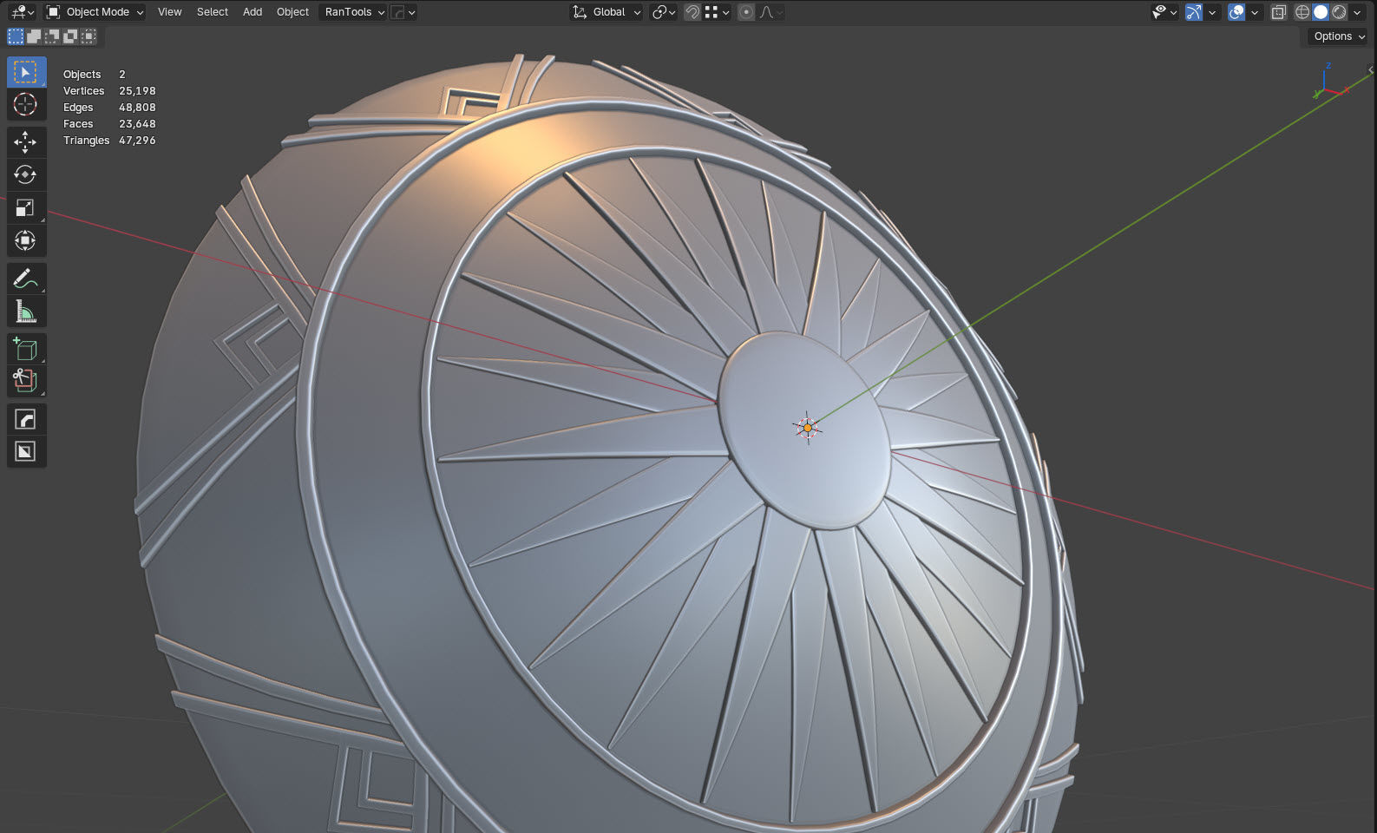Click the Triangles 47,296 statistic
1377x833 pixels.
click(x=109, y=141)
